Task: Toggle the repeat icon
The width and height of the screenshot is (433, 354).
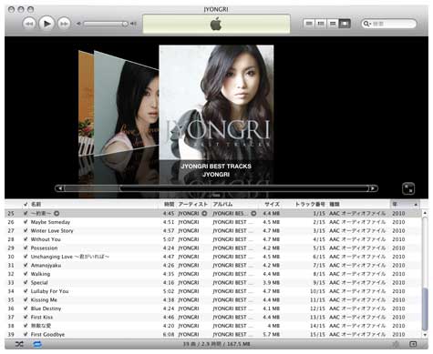Action: pos(37,344)
